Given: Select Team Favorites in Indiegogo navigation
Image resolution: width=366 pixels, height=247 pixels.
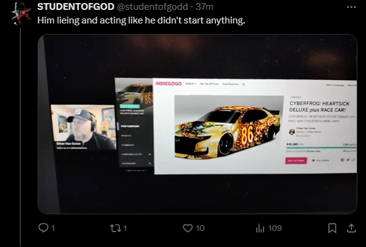Looking at the screenshot, I should click(230, 84).
